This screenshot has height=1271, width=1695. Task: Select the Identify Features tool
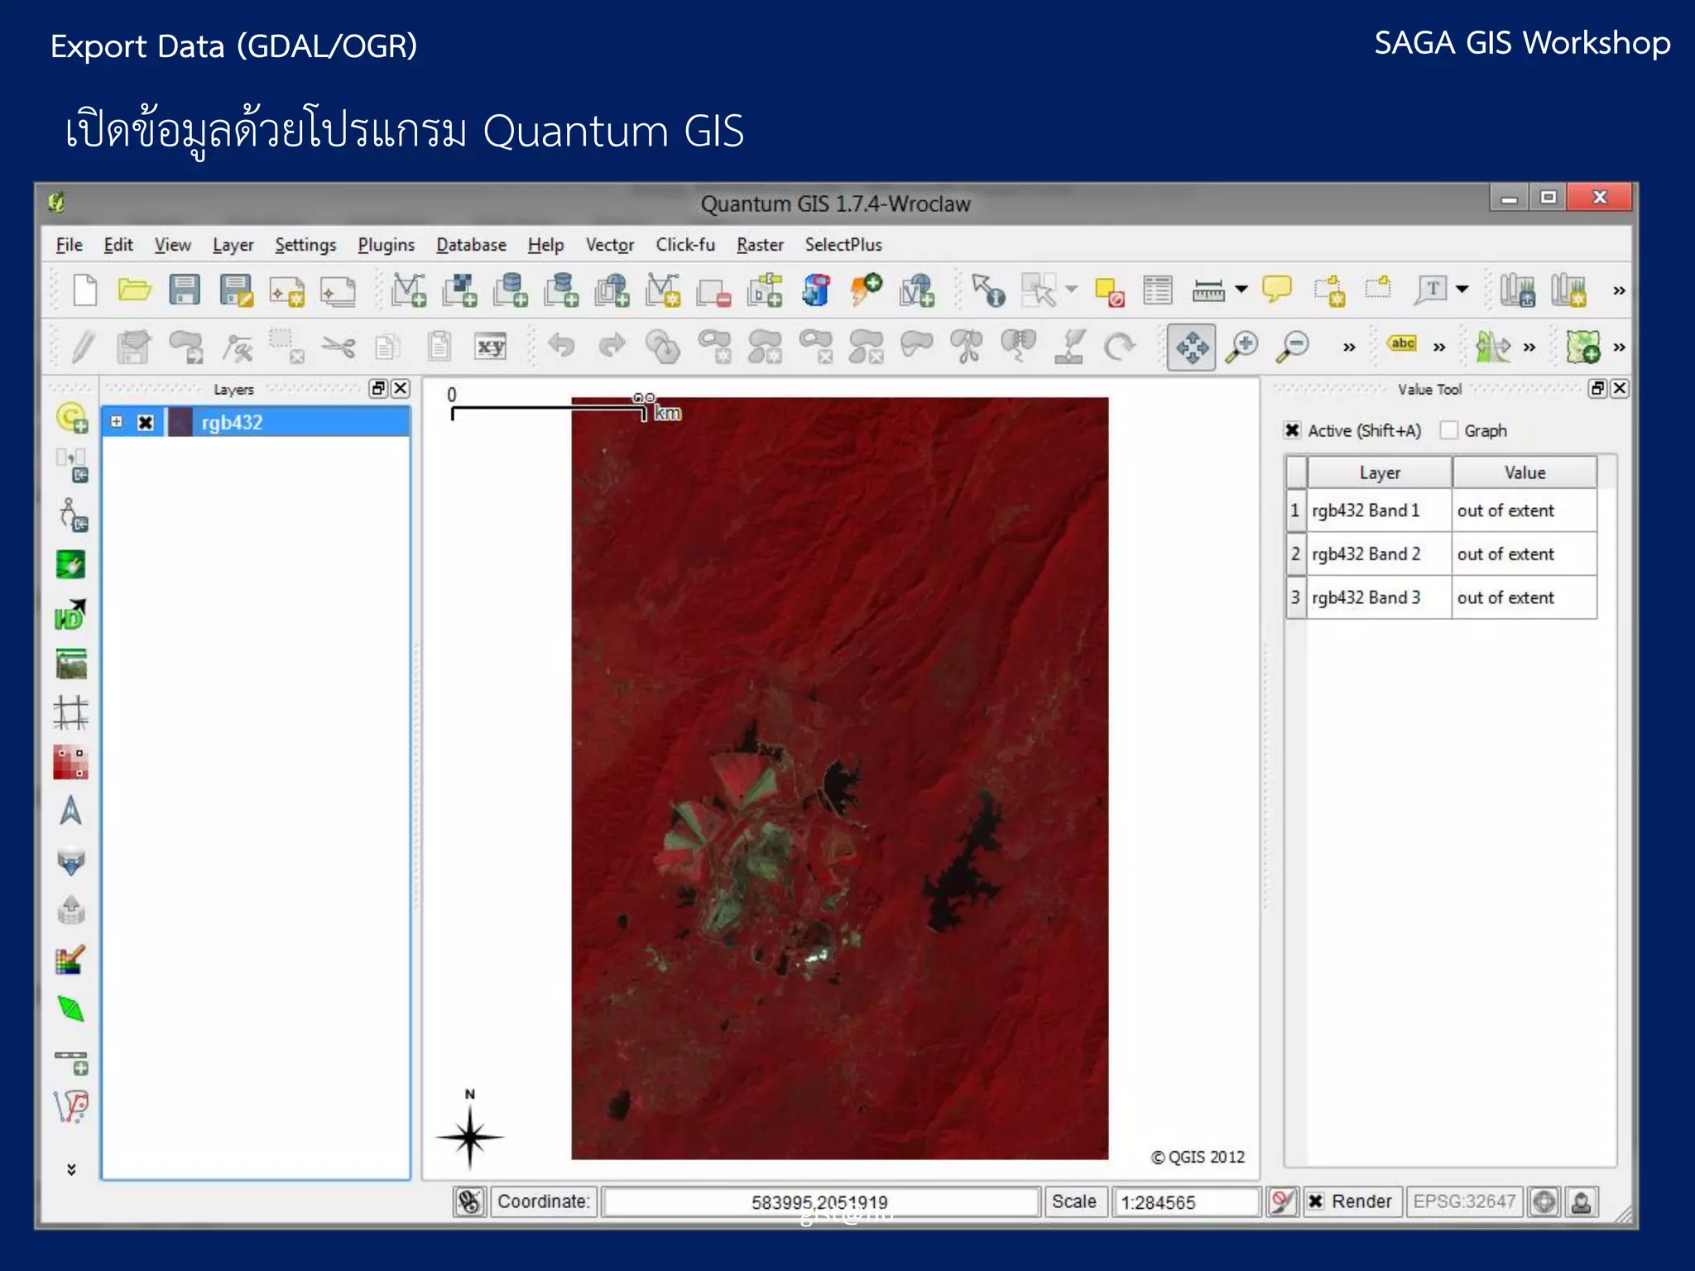[988, 290]
